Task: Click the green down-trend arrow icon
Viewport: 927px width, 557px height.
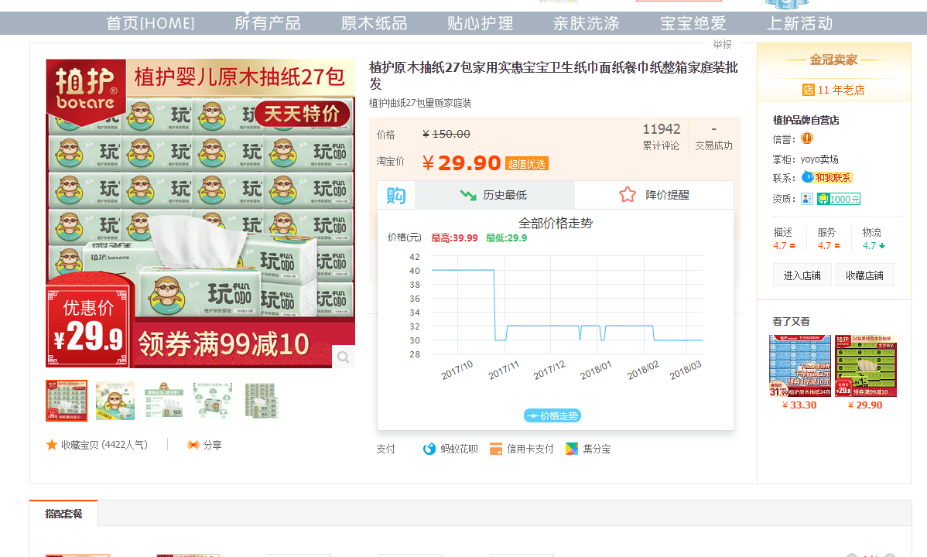Action: click(x=468, y=195)
